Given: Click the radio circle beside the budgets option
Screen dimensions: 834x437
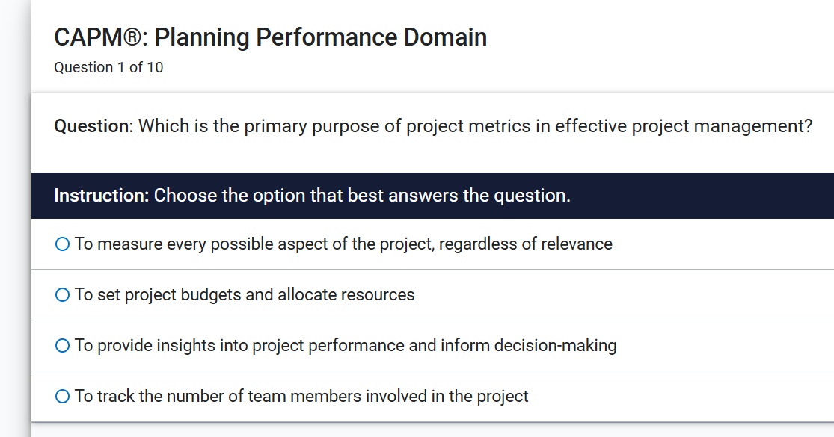Looking at the screenshot, I should (x=61, y=294).
